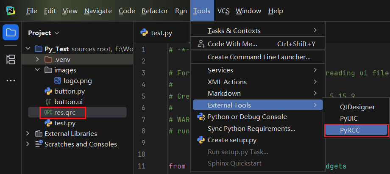Expand External Libraries node
This screenshot has width=390, height=174.
28,134
